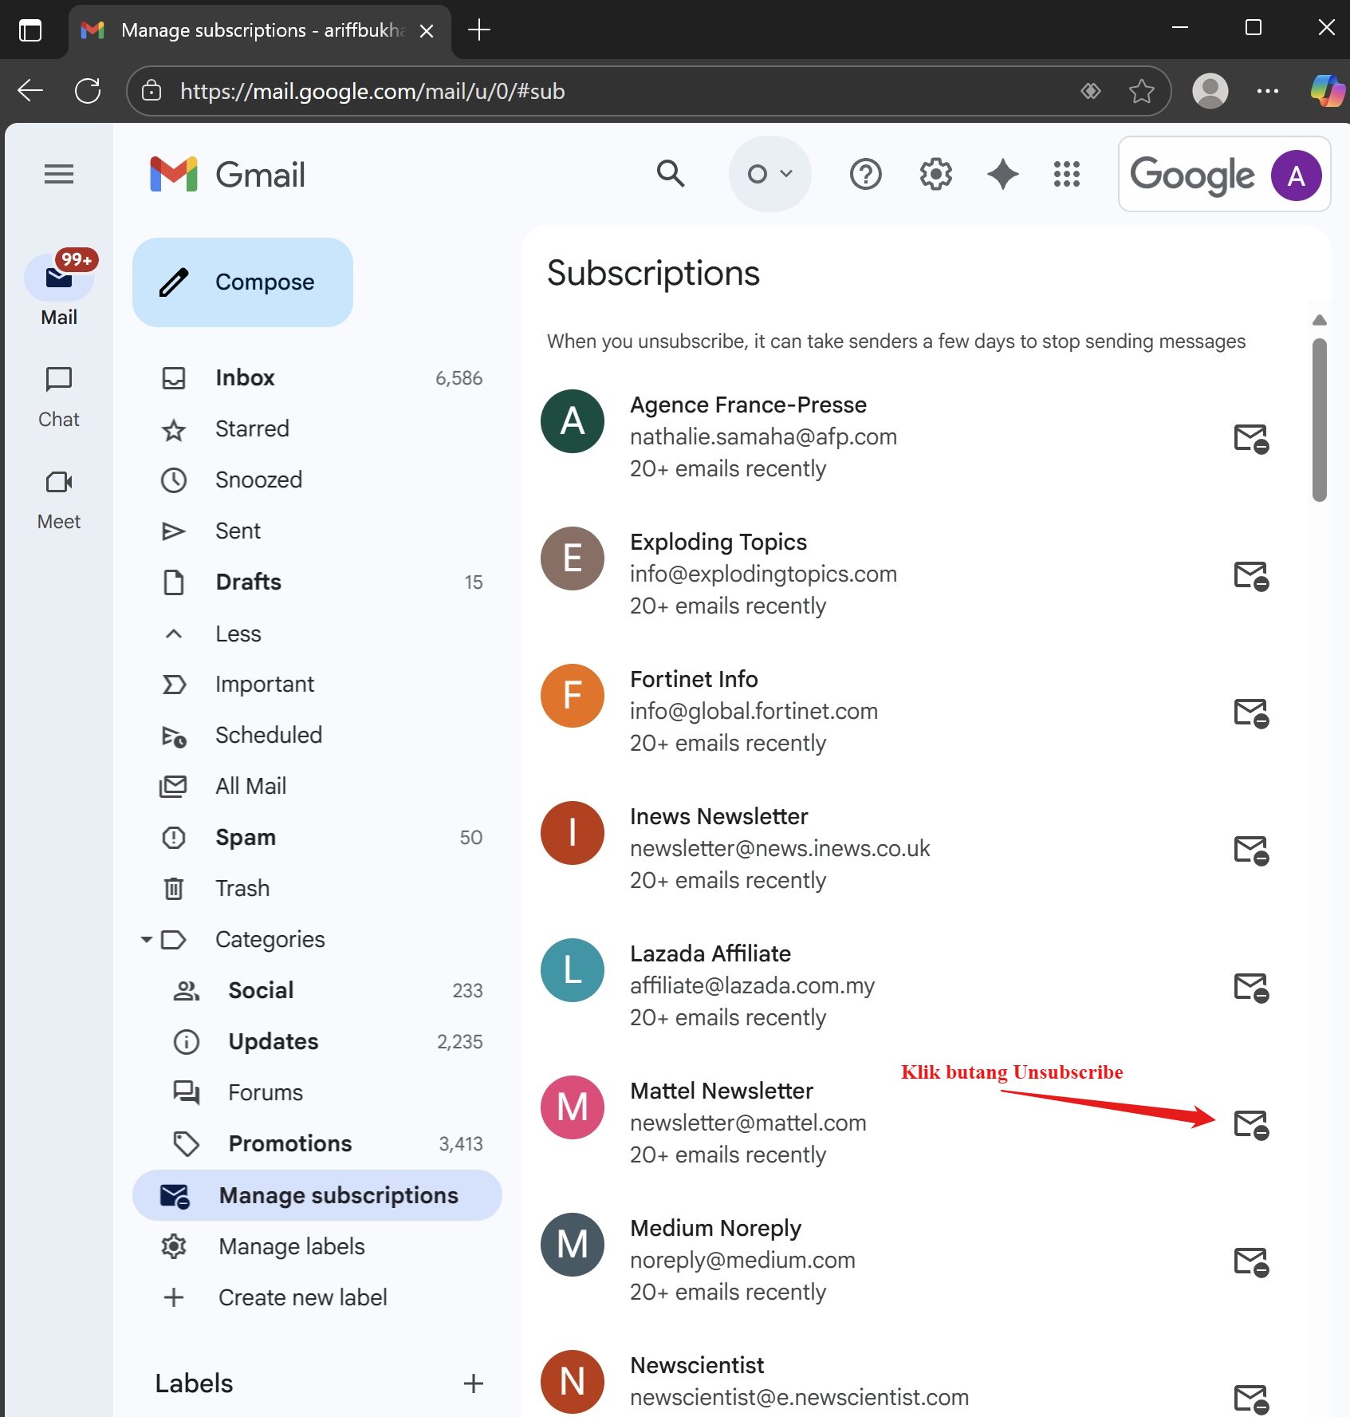The height and width of the screenshot is (1417, 1350).
Task: Collapse the Categories tree arrow
Action: (146, 940)
